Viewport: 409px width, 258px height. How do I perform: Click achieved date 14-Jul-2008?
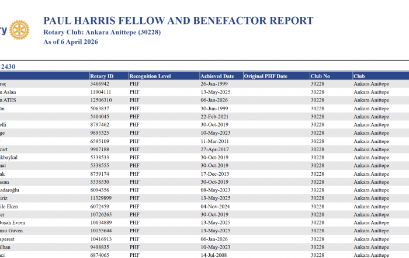(x=214, y=255)
